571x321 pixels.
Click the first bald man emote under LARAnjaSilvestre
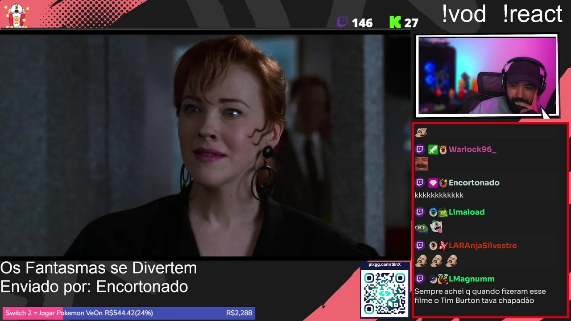421,260
